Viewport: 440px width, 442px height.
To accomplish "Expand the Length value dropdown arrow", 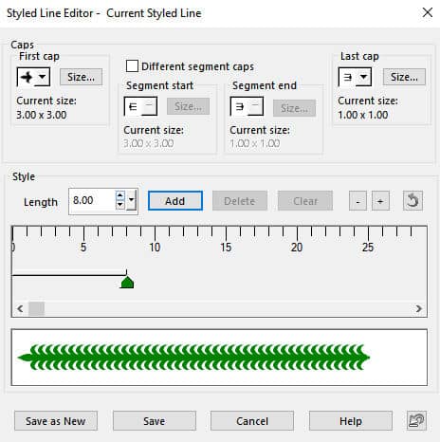I will (x=132, y=200).
